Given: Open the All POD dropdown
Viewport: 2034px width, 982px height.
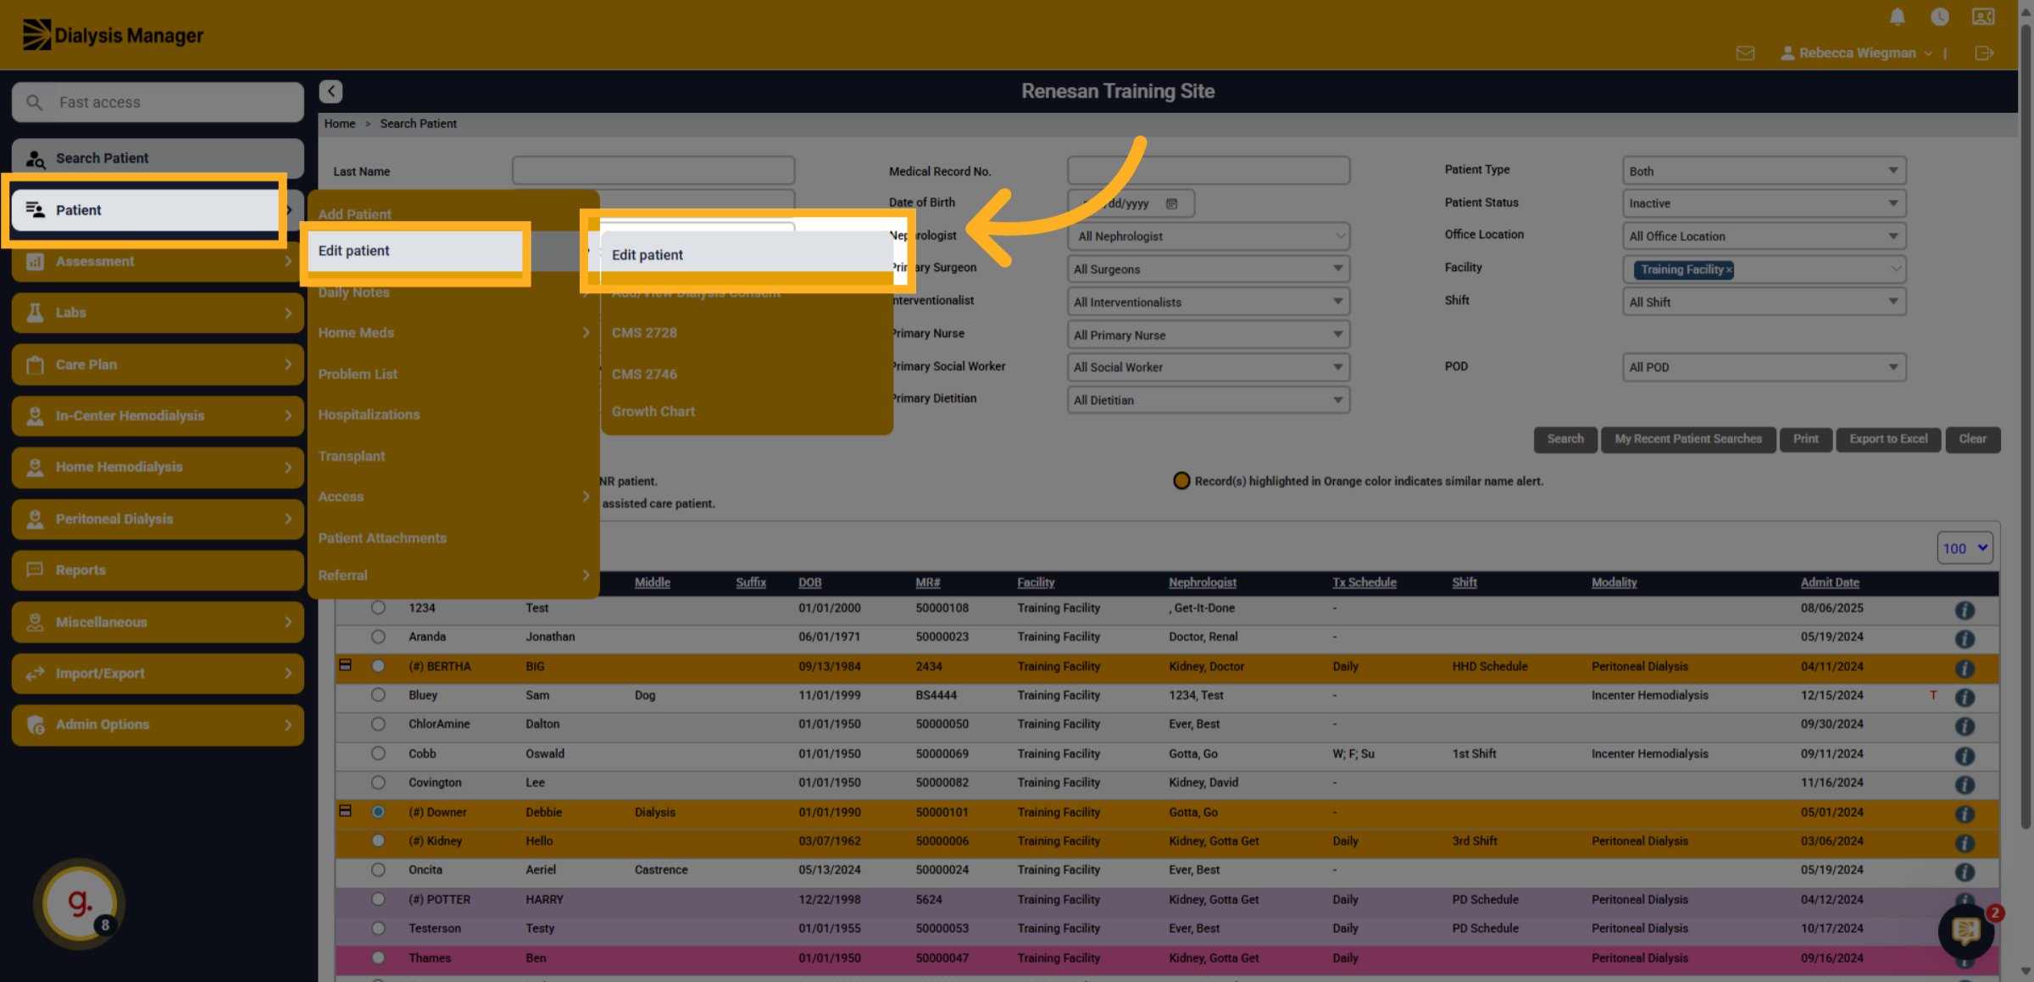Looking at the screenshot, I should click(x=1764, y=367).
